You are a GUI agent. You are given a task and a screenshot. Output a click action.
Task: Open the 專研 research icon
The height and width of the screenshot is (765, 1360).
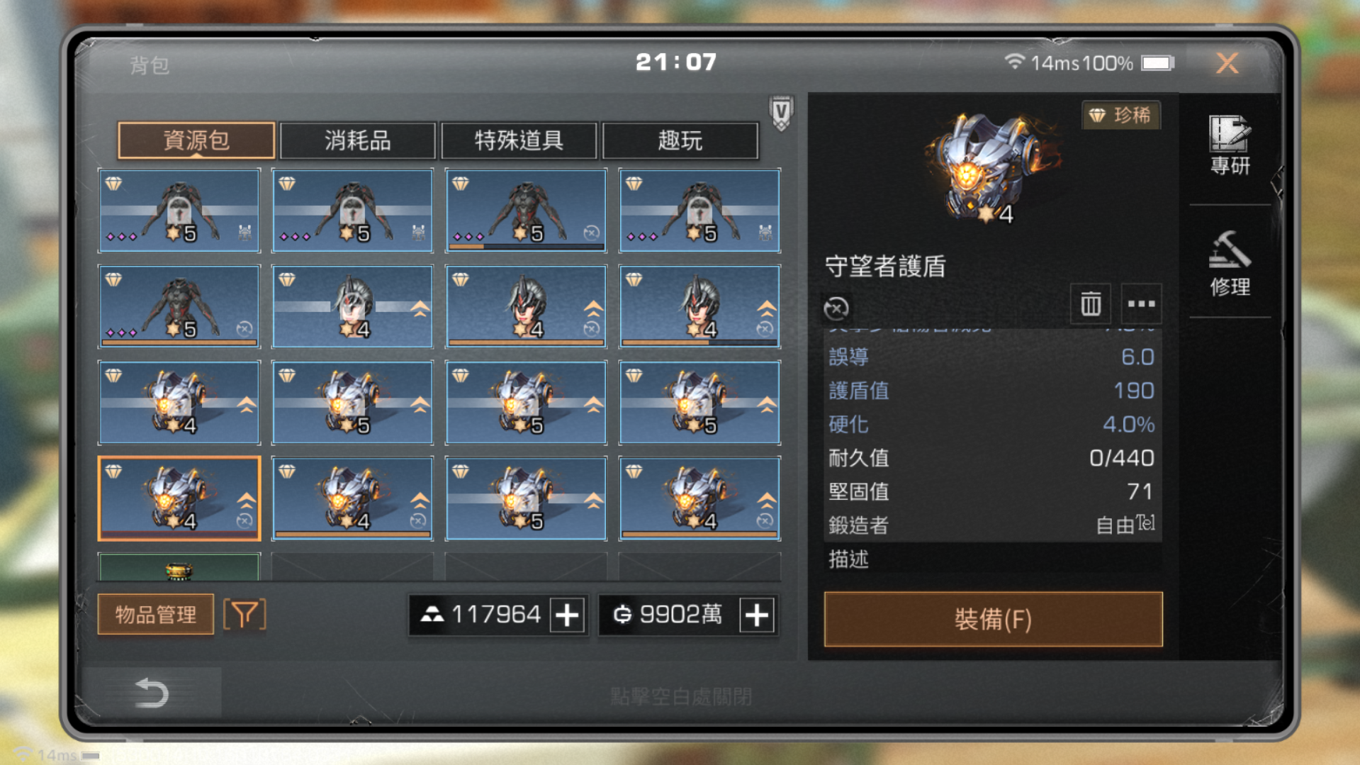[x=1230, y=145]
